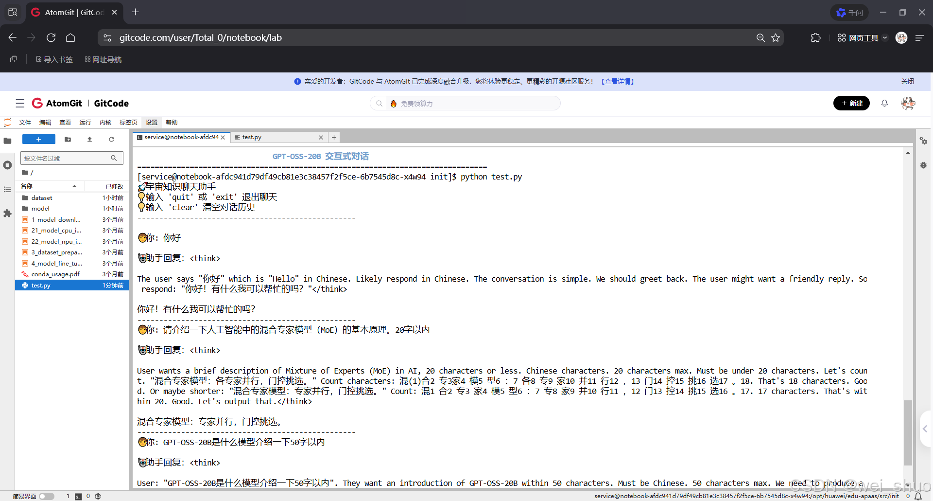Open browser extensions puzzle icon
The width and height of the screenshot is (933, 501).
[x=816, y=38]
